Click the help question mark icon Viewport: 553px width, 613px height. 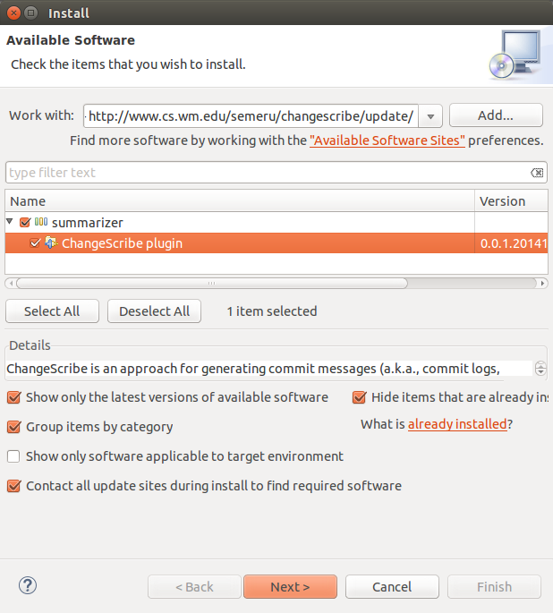point(27,586)
